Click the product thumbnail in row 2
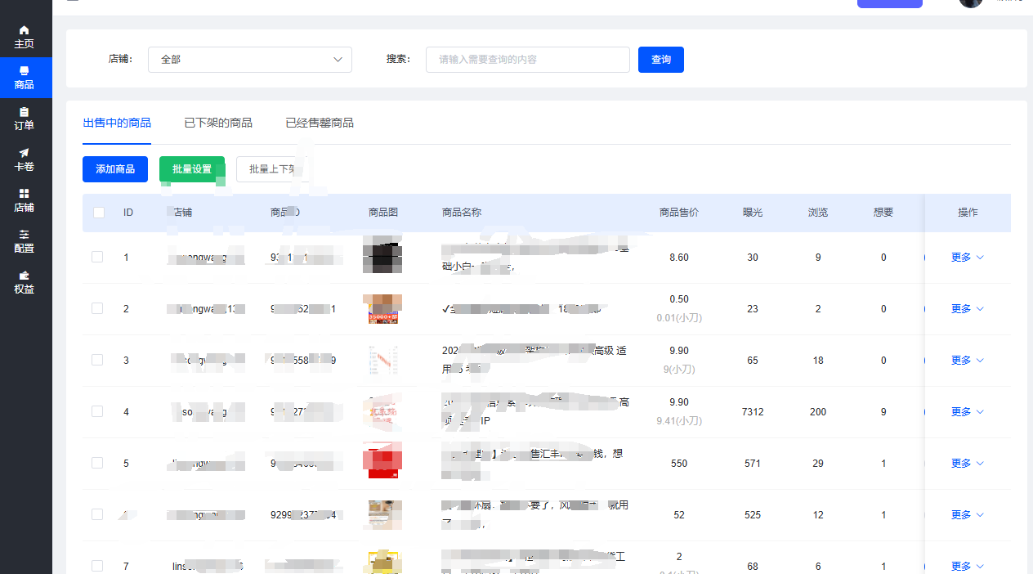The width and height of the screenshot is (1033, 574). click(382, 309)
